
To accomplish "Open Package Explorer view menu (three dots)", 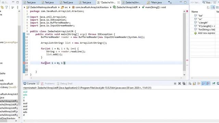I will coord(17,7).
